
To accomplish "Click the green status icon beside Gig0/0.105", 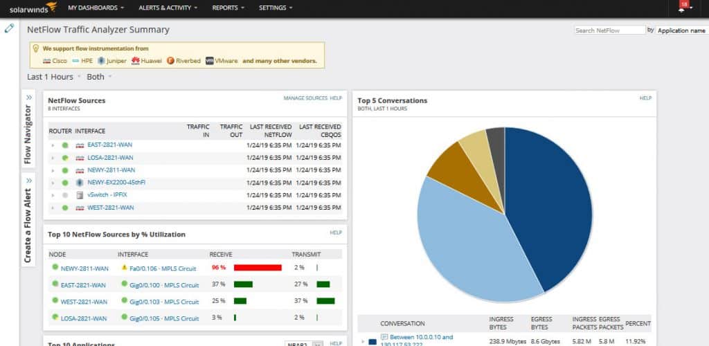I will (x=125, y=318).
